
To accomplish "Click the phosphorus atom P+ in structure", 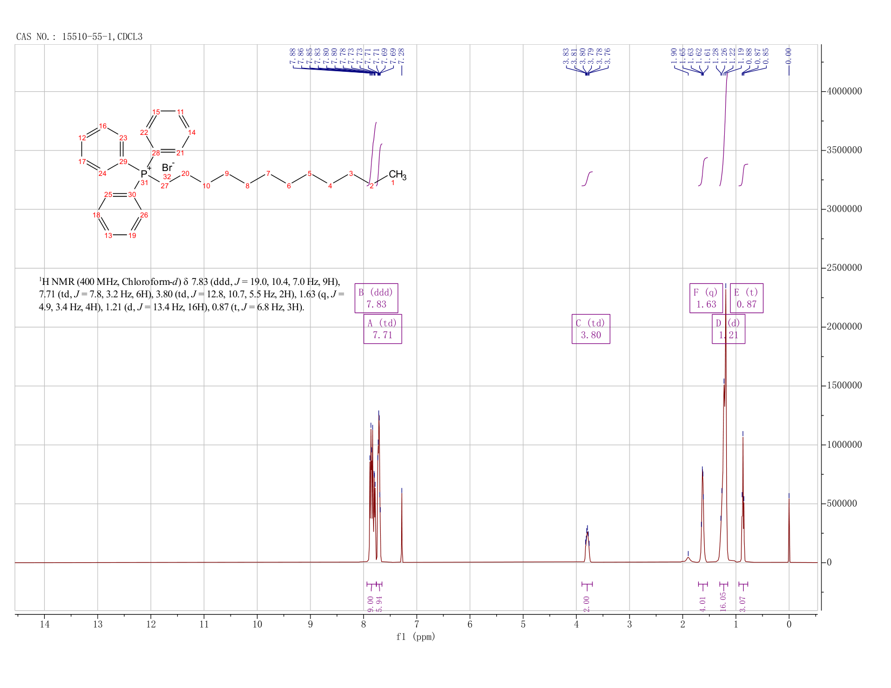I will (x=146, y=173).
